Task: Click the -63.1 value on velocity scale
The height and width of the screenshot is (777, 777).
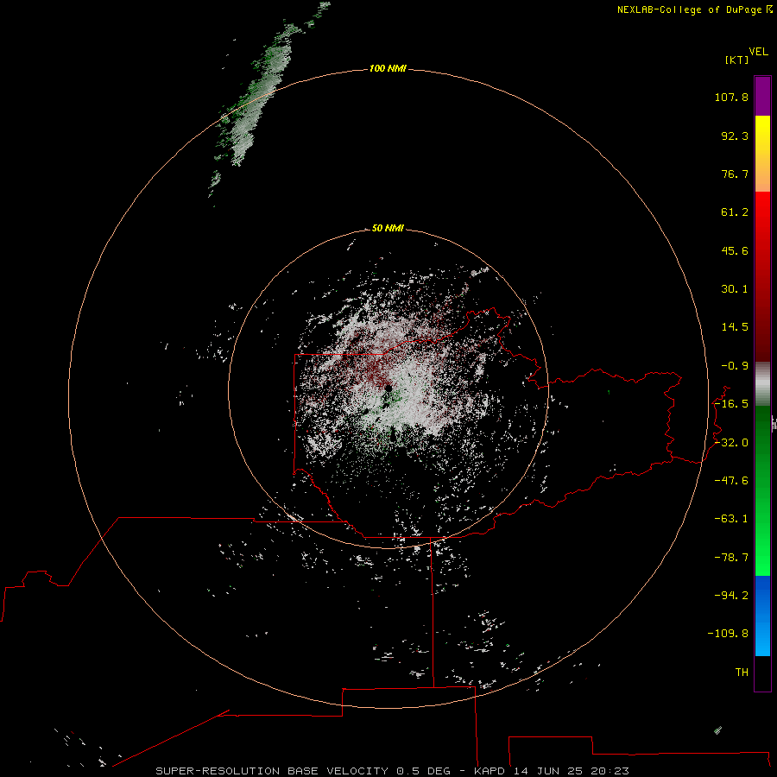Action: [731, 519]
